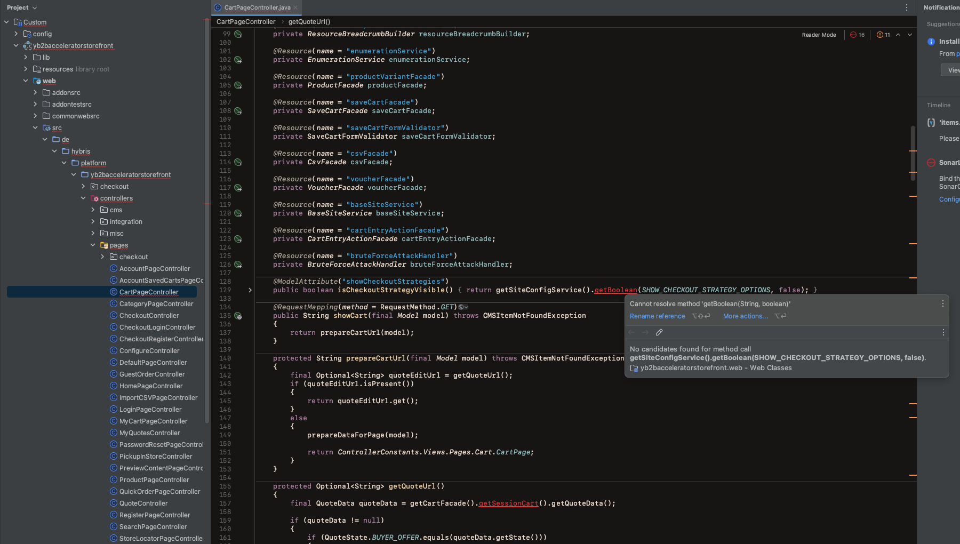Click the edit-reference pencil icon in the error popup
The height and width of the screenshot is (544, 960).
659,332
